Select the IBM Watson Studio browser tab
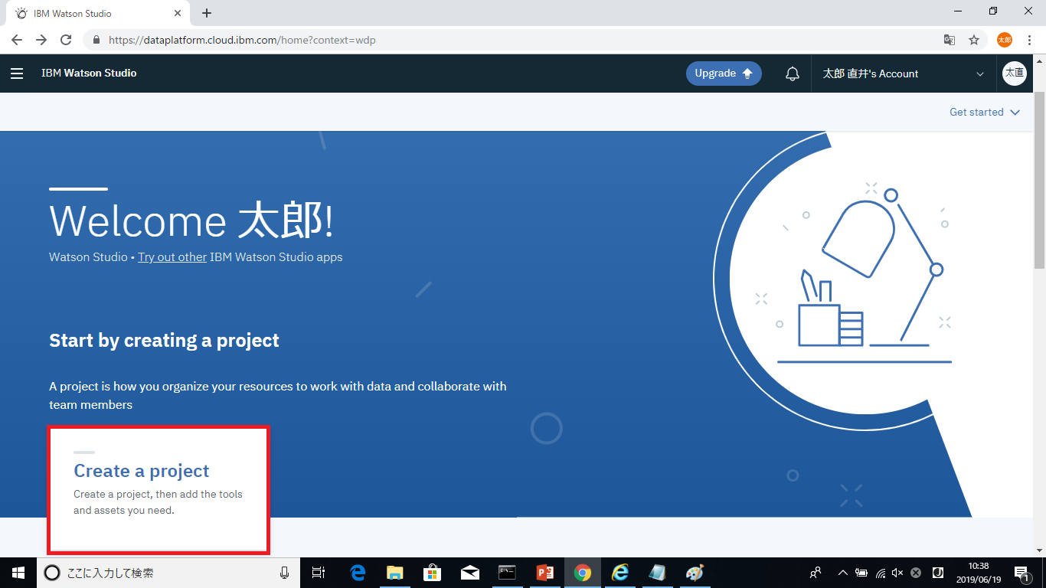 (x=96, y=13)
